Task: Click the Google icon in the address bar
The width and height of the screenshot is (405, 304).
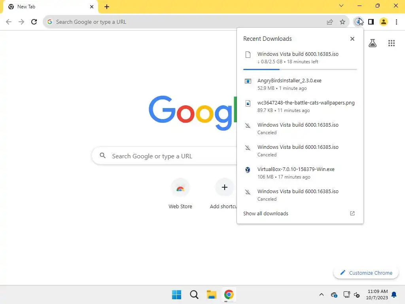Action: 50,22
